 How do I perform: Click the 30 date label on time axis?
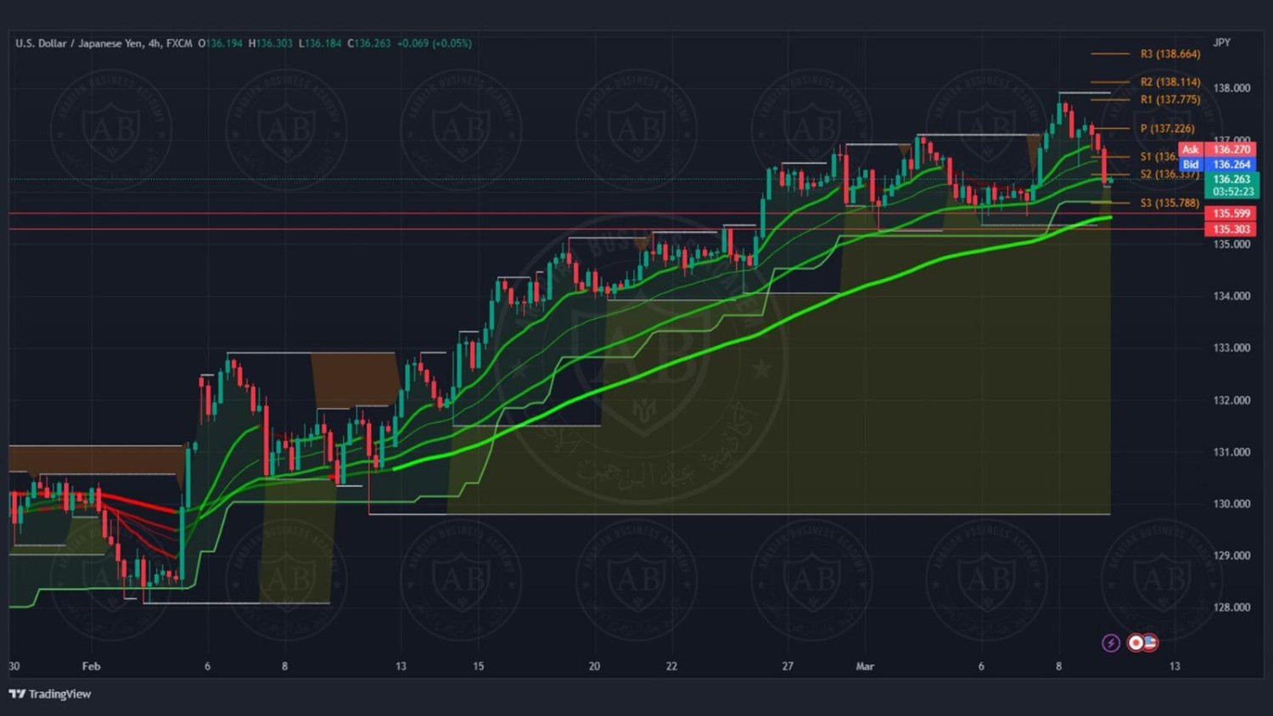[x=14, y=667]
